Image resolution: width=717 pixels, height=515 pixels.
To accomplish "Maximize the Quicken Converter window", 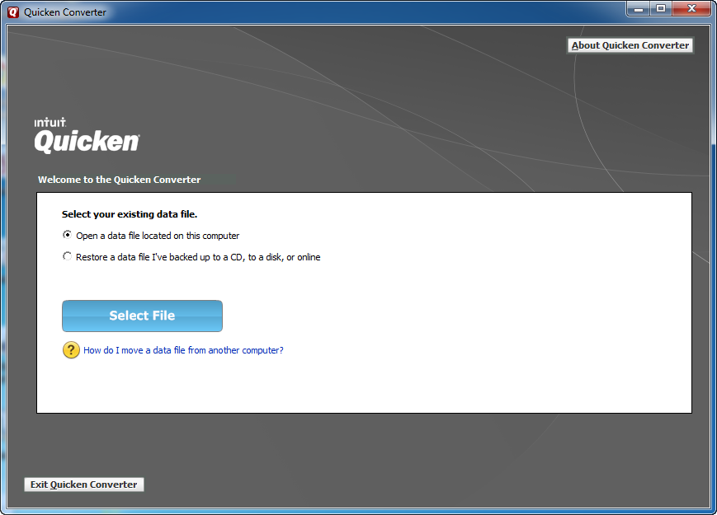I will point(661,9).
